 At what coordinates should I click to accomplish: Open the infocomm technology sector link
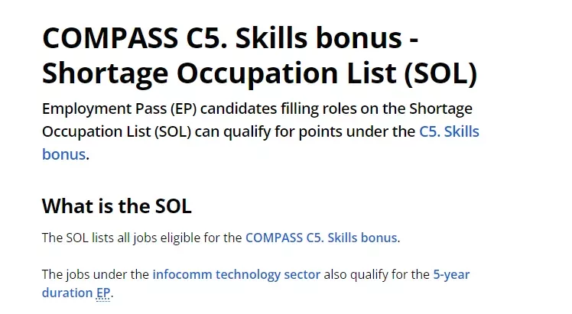pyautogui.click(x=236, y=274)
